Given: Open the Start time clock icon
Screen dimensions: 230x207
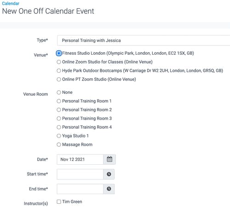Looking at the screenshot, I should coord(109,174).
